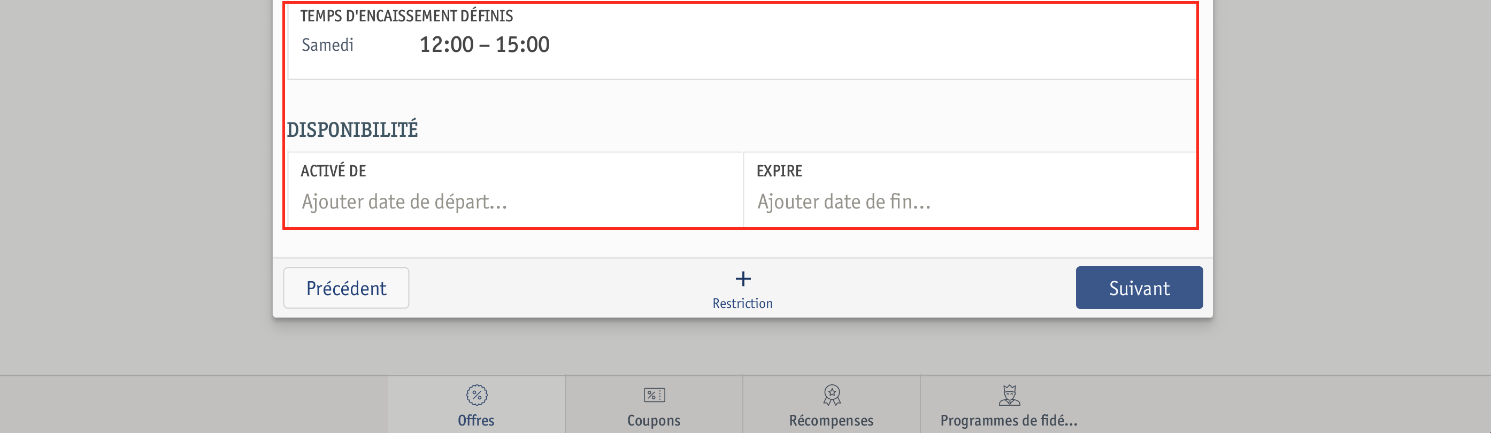Edit the 12:00 – 15:00 time range
Image resolution: width=1491 pixels, height=433 pixels.
(x=485, y=44)
